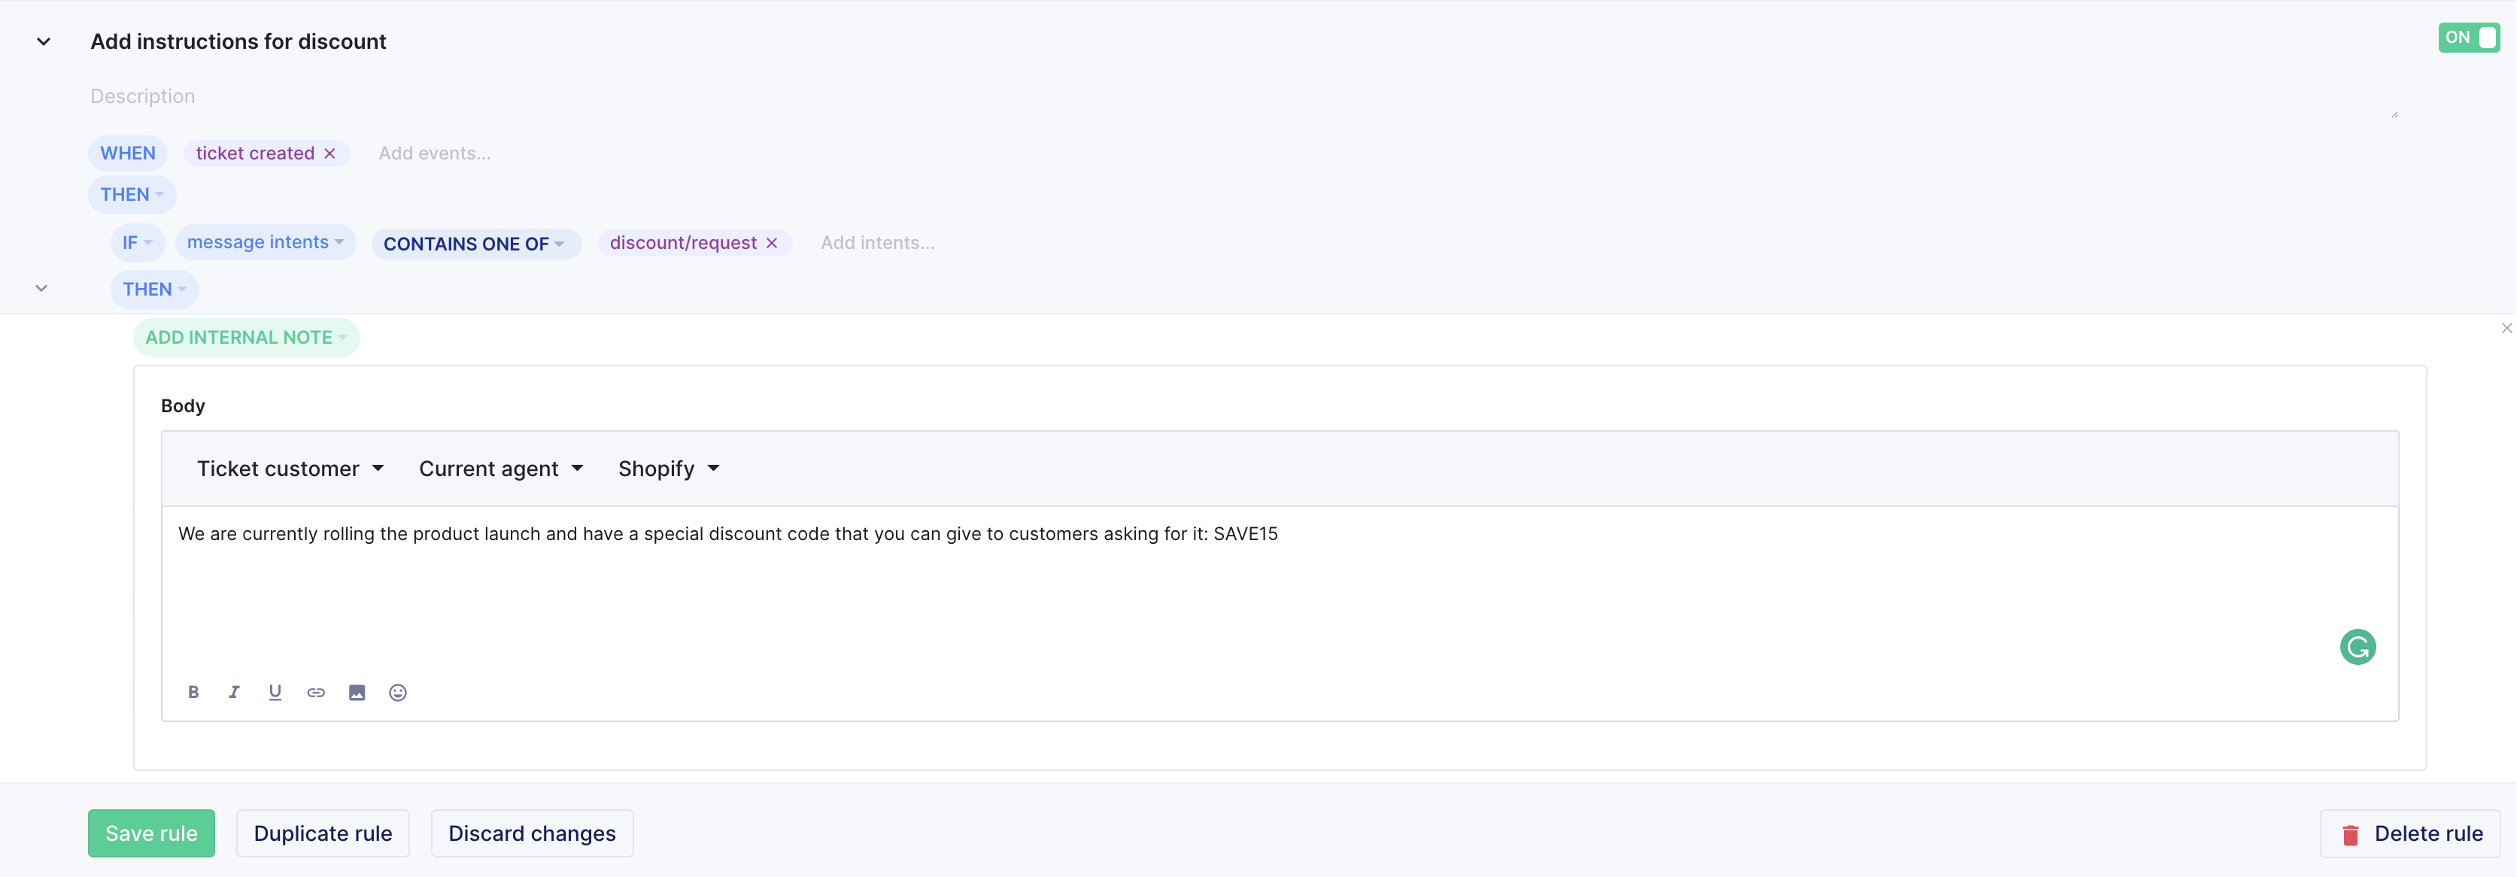The image size is (2517, 877).
Task: Click the Add events input
Action: coord(435,153)
